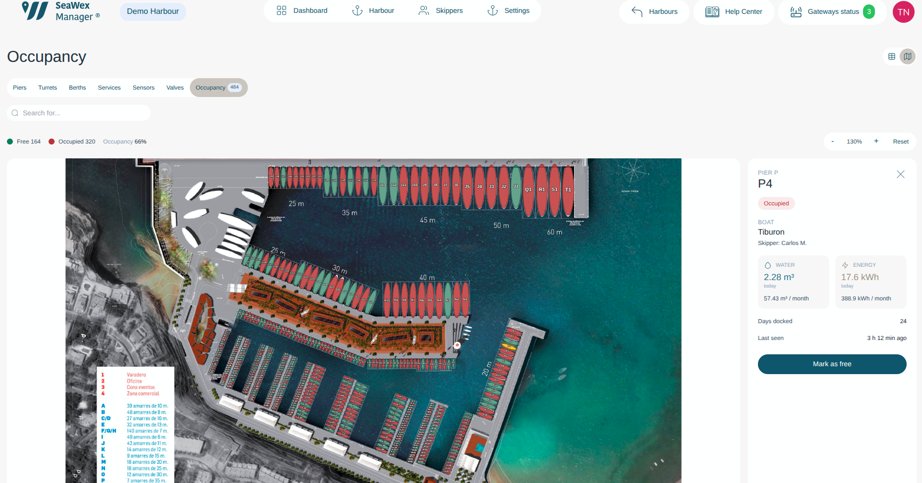
Task: Open the Help Center
Action: click(734, 11)
